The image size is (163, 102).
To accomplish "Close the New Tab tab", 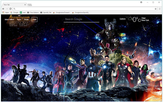I will point(25,5).
